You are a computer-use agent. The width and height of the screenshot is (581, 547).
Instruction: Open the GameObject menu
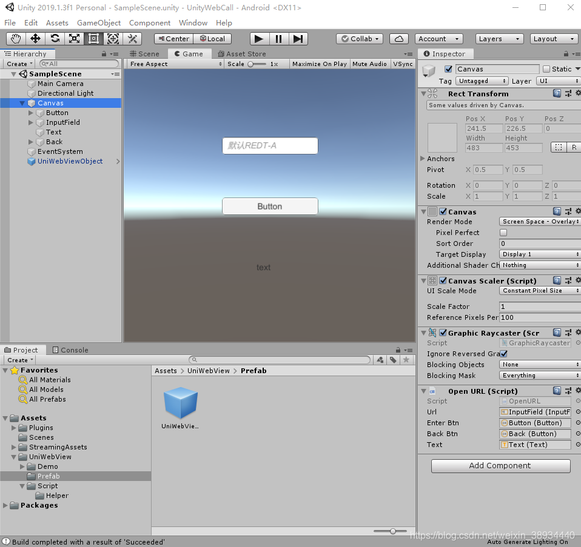coord(98,22)
